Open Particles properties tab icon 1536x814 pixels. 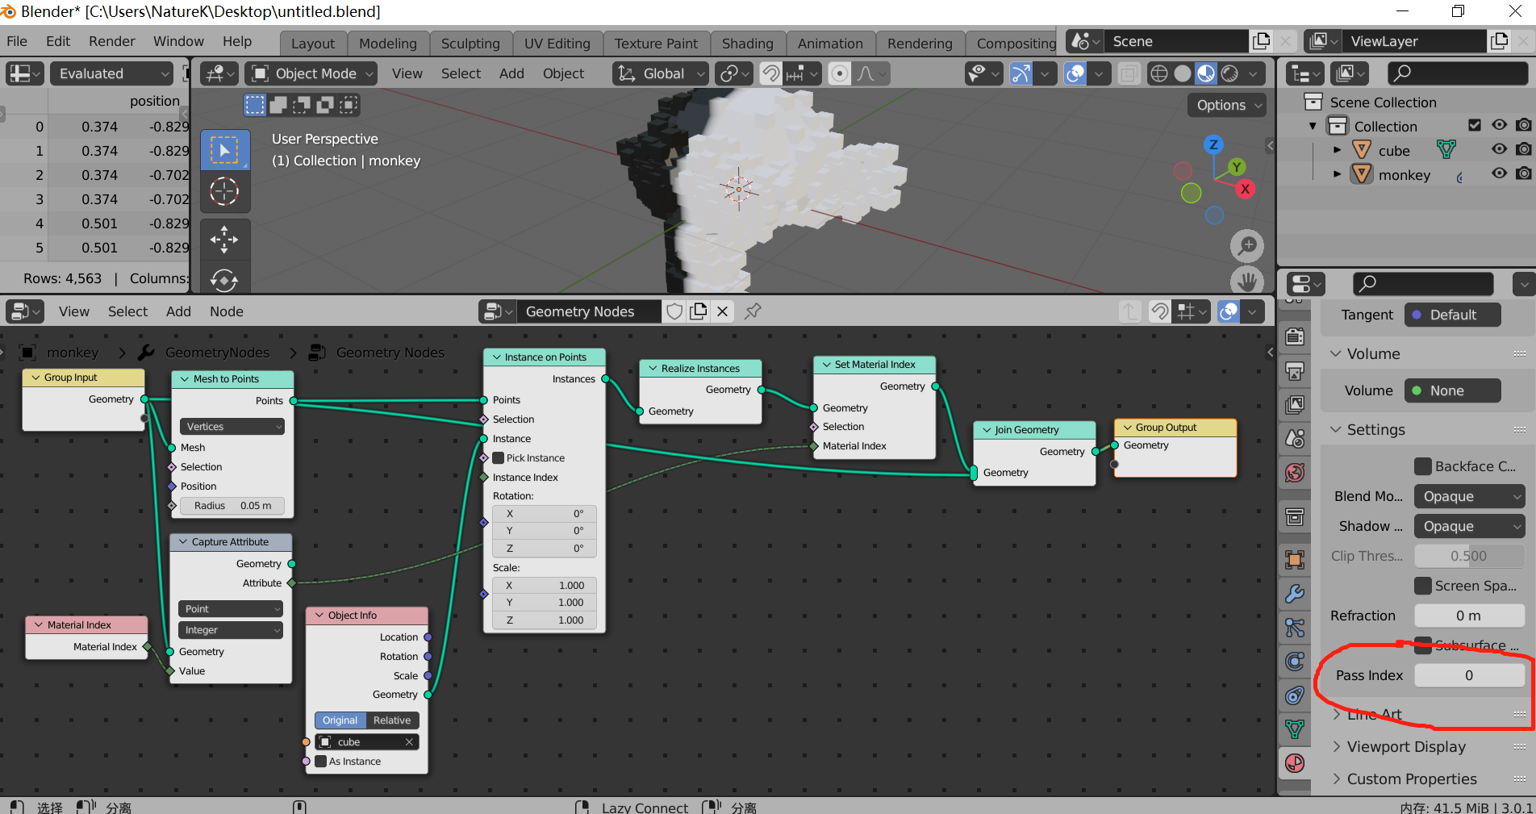(1295, 628)
